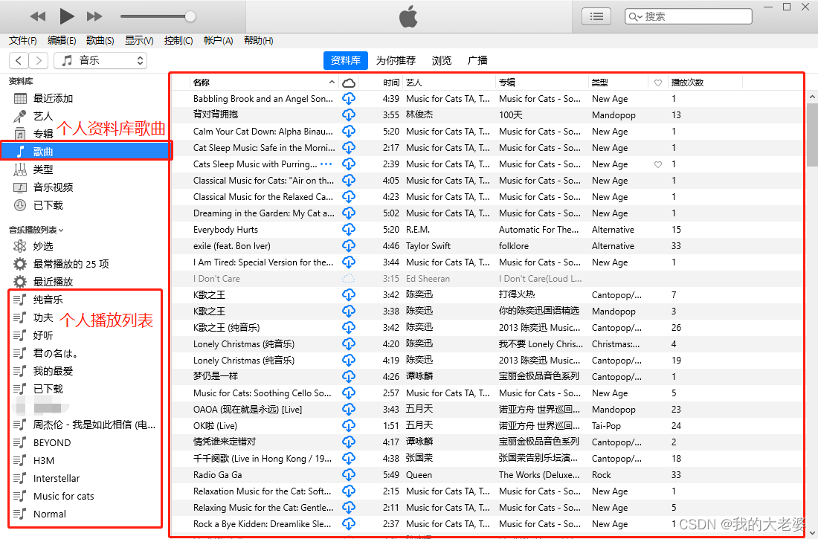Viewport: 818px width, 539px height.
Task: Go back with the left arrow button
Action: 19,60
